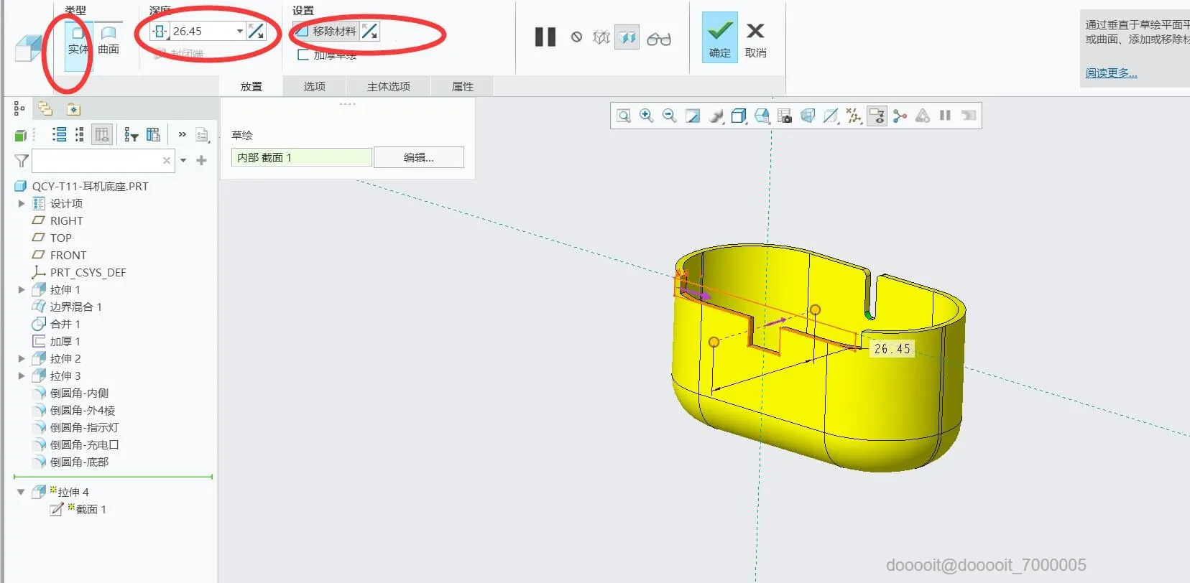Open the tree settings table icon

tap(153, 134)
